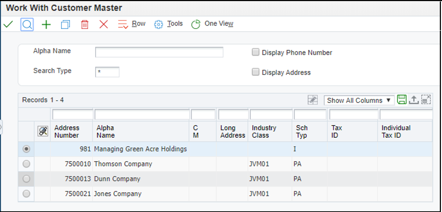The image size is (442, 212).
Task: Open the One View dropdown menu
Action: (x=218, y=24)
